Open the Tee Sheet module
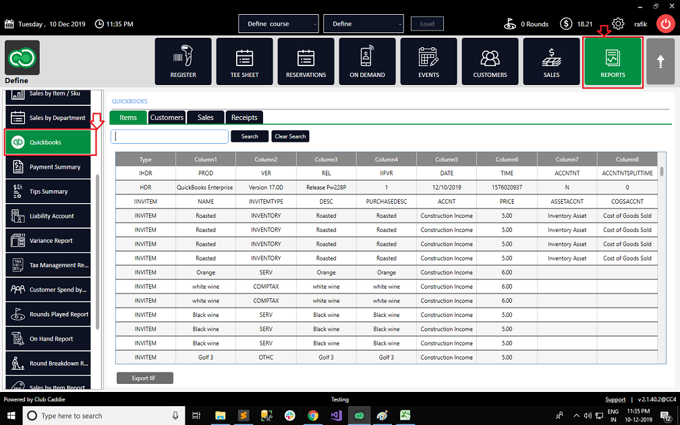Image resolution: width=680 pixels, height=425 pixels. (245, 61)
